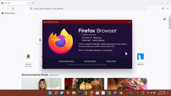Screen dimensions: 171x96
Task: Focus the Search with Google address bar
Action: (88, 9)
